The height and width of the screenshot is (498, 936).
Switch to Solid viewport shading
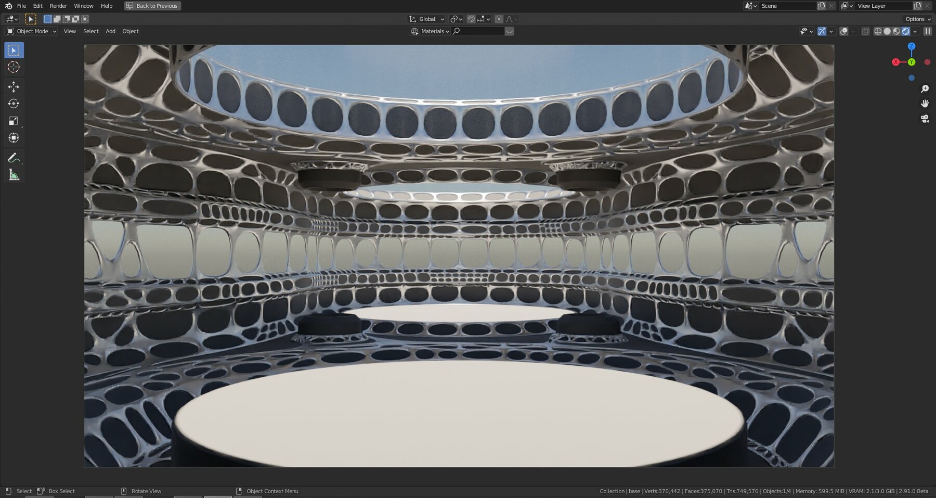coord(887,31)
